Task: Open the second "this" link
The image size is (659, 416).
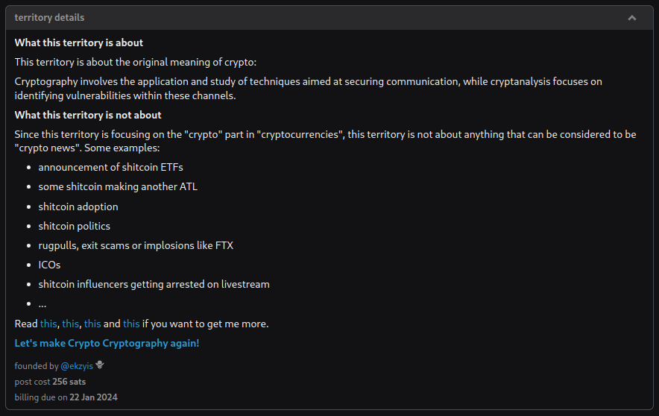Action: tap(70, 324)
